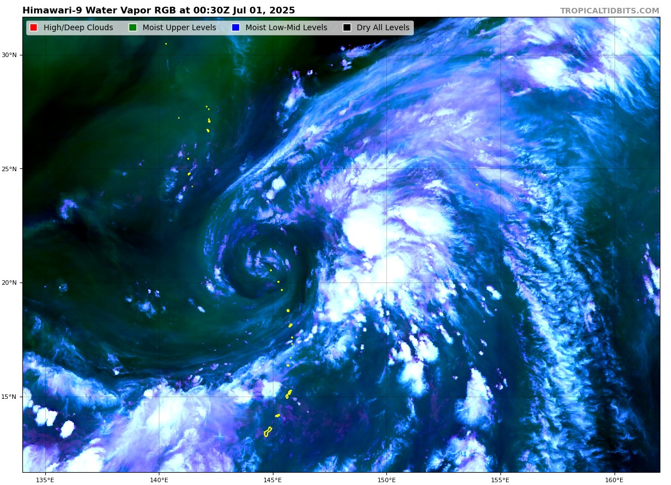Screen dimensions: 671x485
Task: Click the 160°E longitude axis label
Action: click(614, 479)
